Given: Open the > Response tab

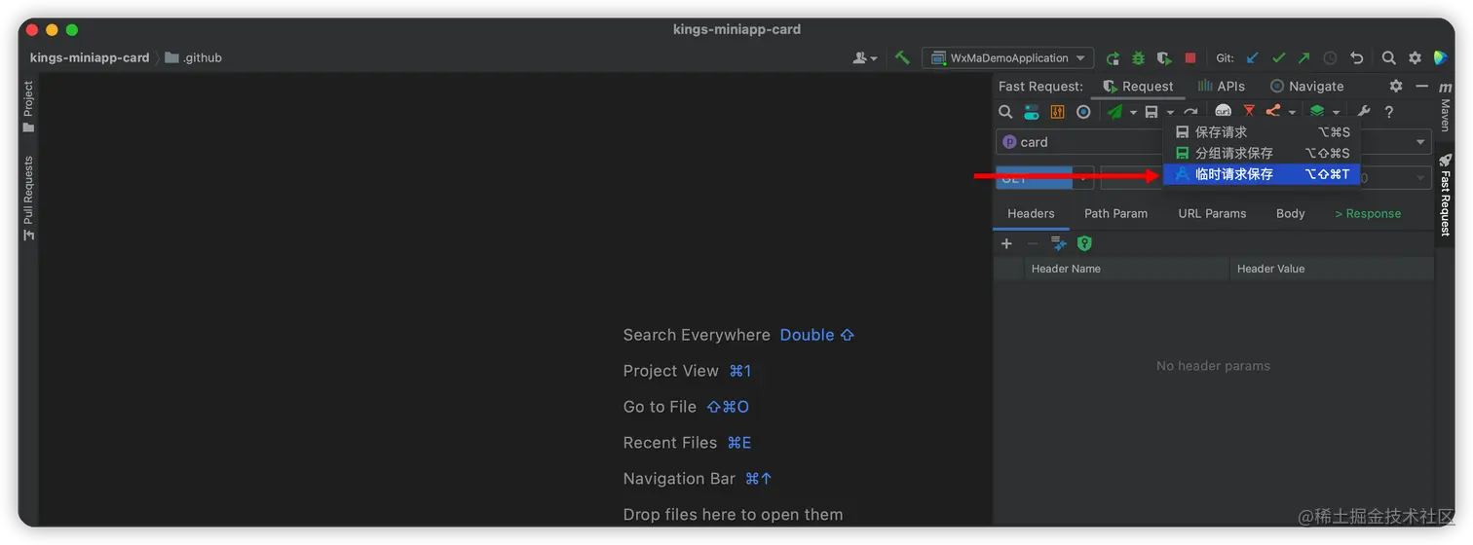Looking at the screenshot, I should [x=1368, y=213].
